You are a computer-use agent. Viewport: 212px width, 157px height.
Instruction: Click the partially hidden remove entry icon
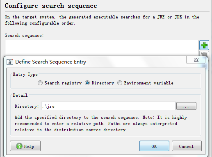tap(204, 54)
